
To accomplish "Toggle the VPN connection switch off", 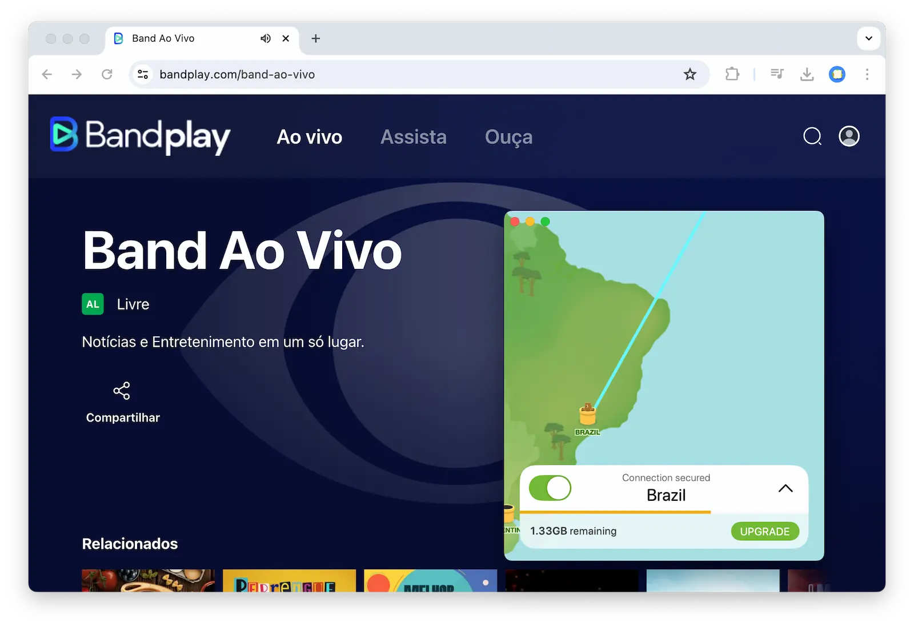I will coord(550,488).
